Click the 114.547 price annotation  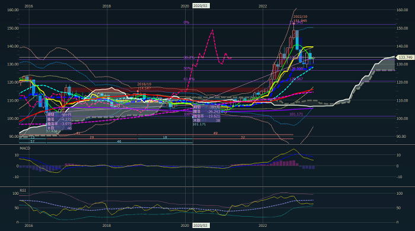pos(144,88)
